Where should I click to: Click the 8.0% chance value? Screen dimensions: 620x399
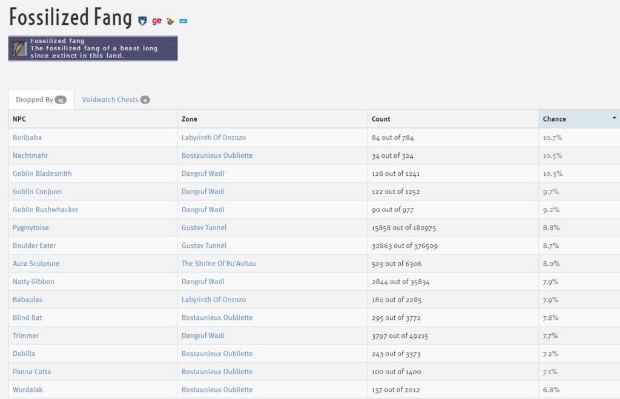tap(551, 264)
